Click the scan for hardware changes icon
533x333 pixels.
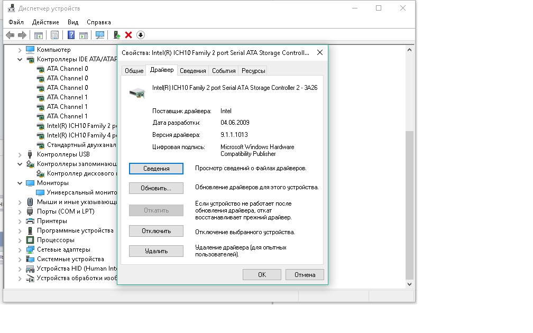click(x=100, y=35)
